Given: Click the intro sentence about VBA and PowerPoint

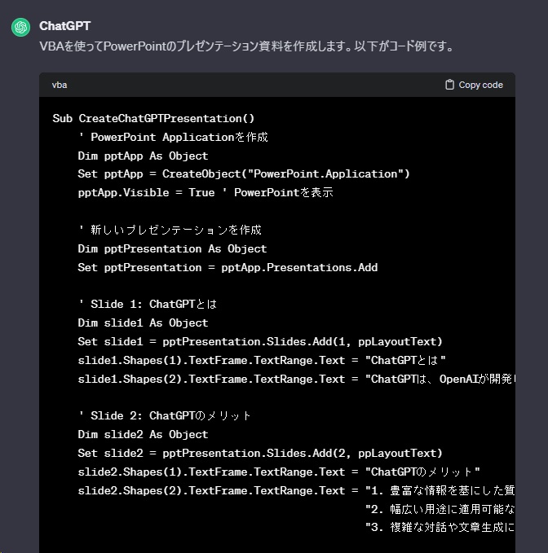Looking at the screenshot, I should (x=245, y=46).
